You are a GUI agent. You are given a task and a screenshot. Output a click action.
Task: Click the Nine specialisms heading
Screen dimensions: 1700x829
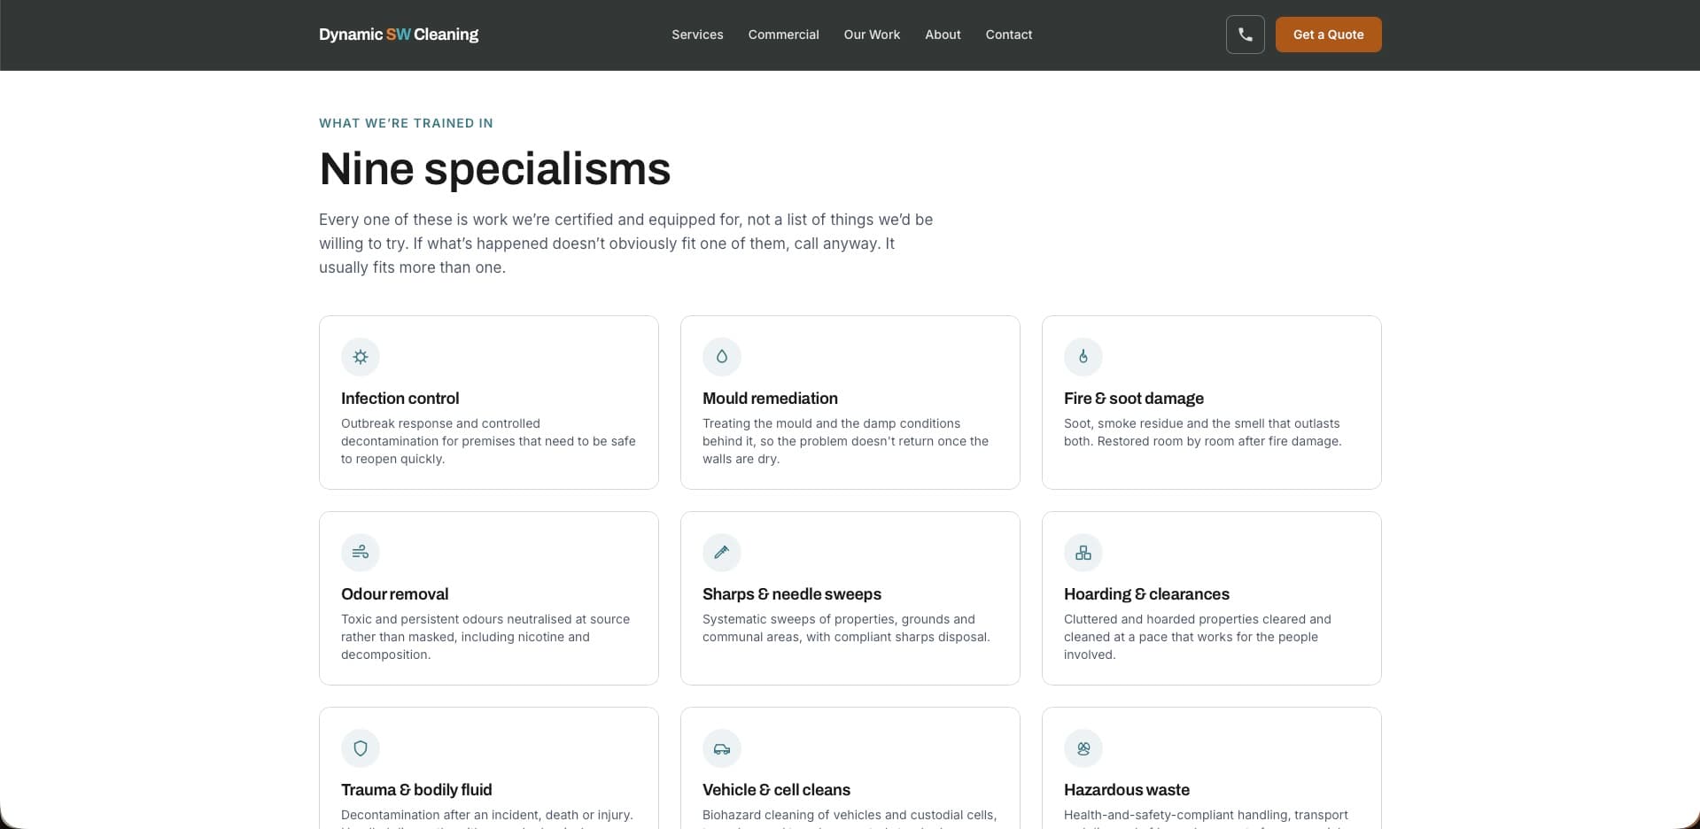pos(494,168)
